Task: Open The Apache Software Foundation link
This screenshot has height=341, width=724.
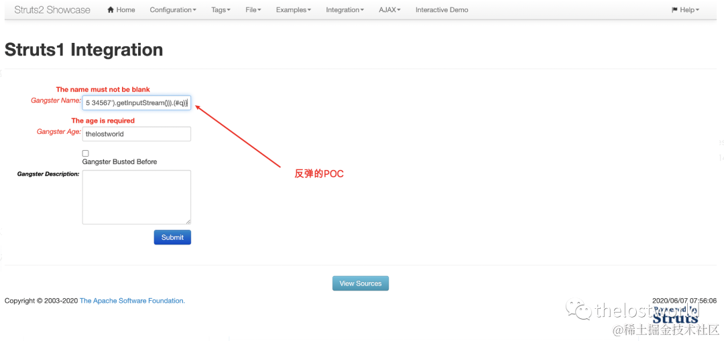Action: point(133,301)
